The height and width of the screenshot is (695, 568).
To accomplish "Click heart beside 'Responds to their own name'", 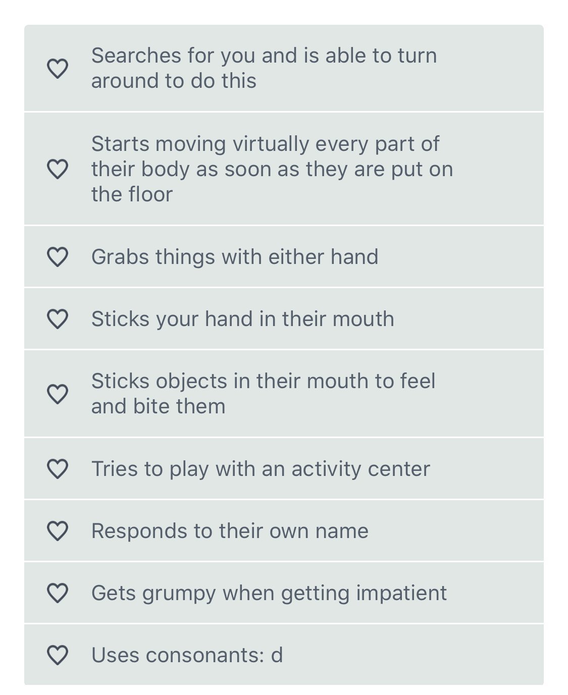I will tap(57, 531).
